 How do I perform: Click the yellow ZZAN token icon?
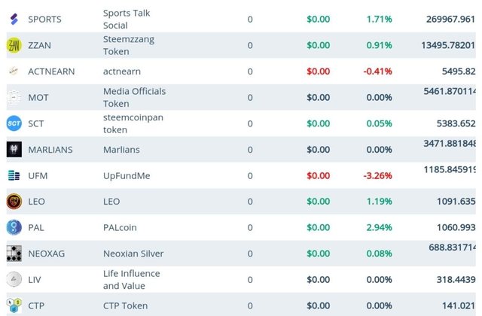point(14,45)
